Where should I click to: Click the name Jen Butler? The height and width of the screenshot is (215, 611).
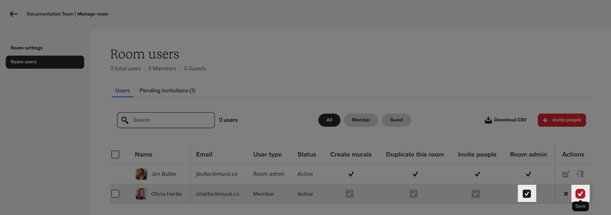click(164, 174)
